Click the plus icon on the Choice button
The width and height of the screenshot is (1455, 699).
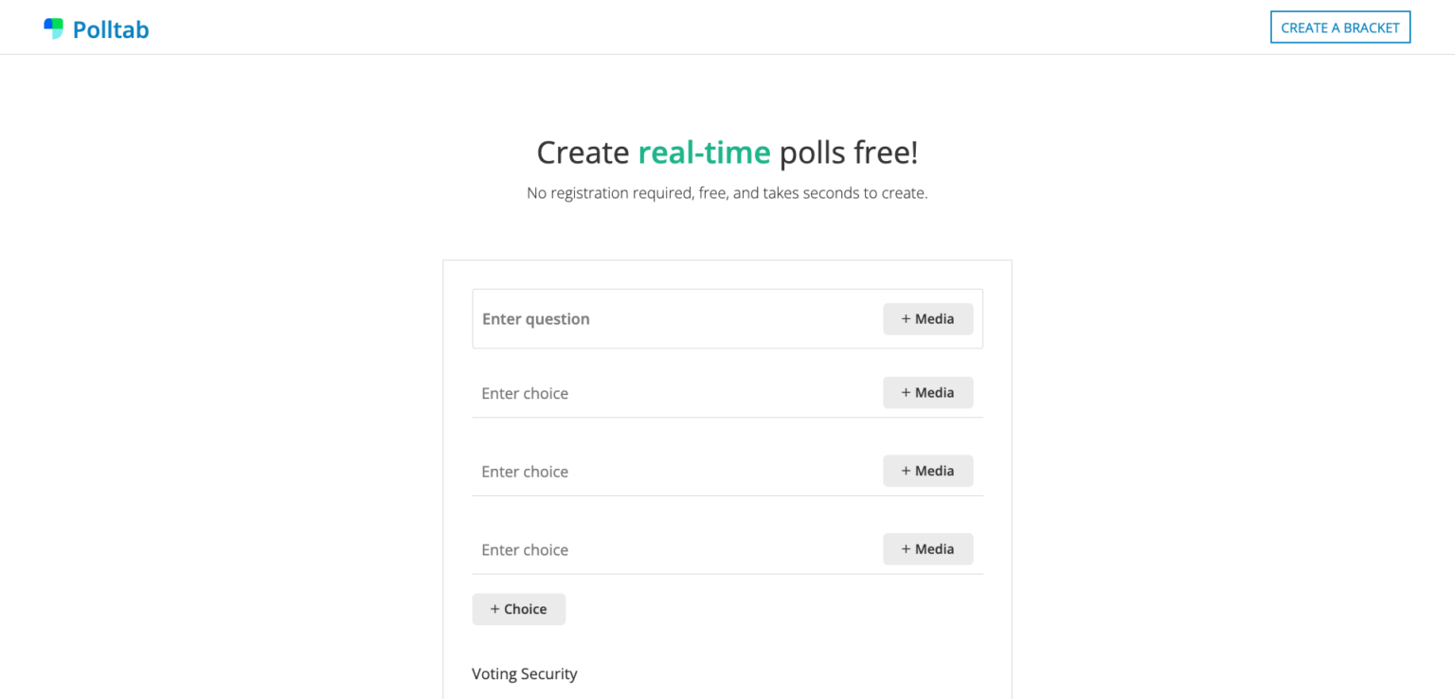(495, 609)
